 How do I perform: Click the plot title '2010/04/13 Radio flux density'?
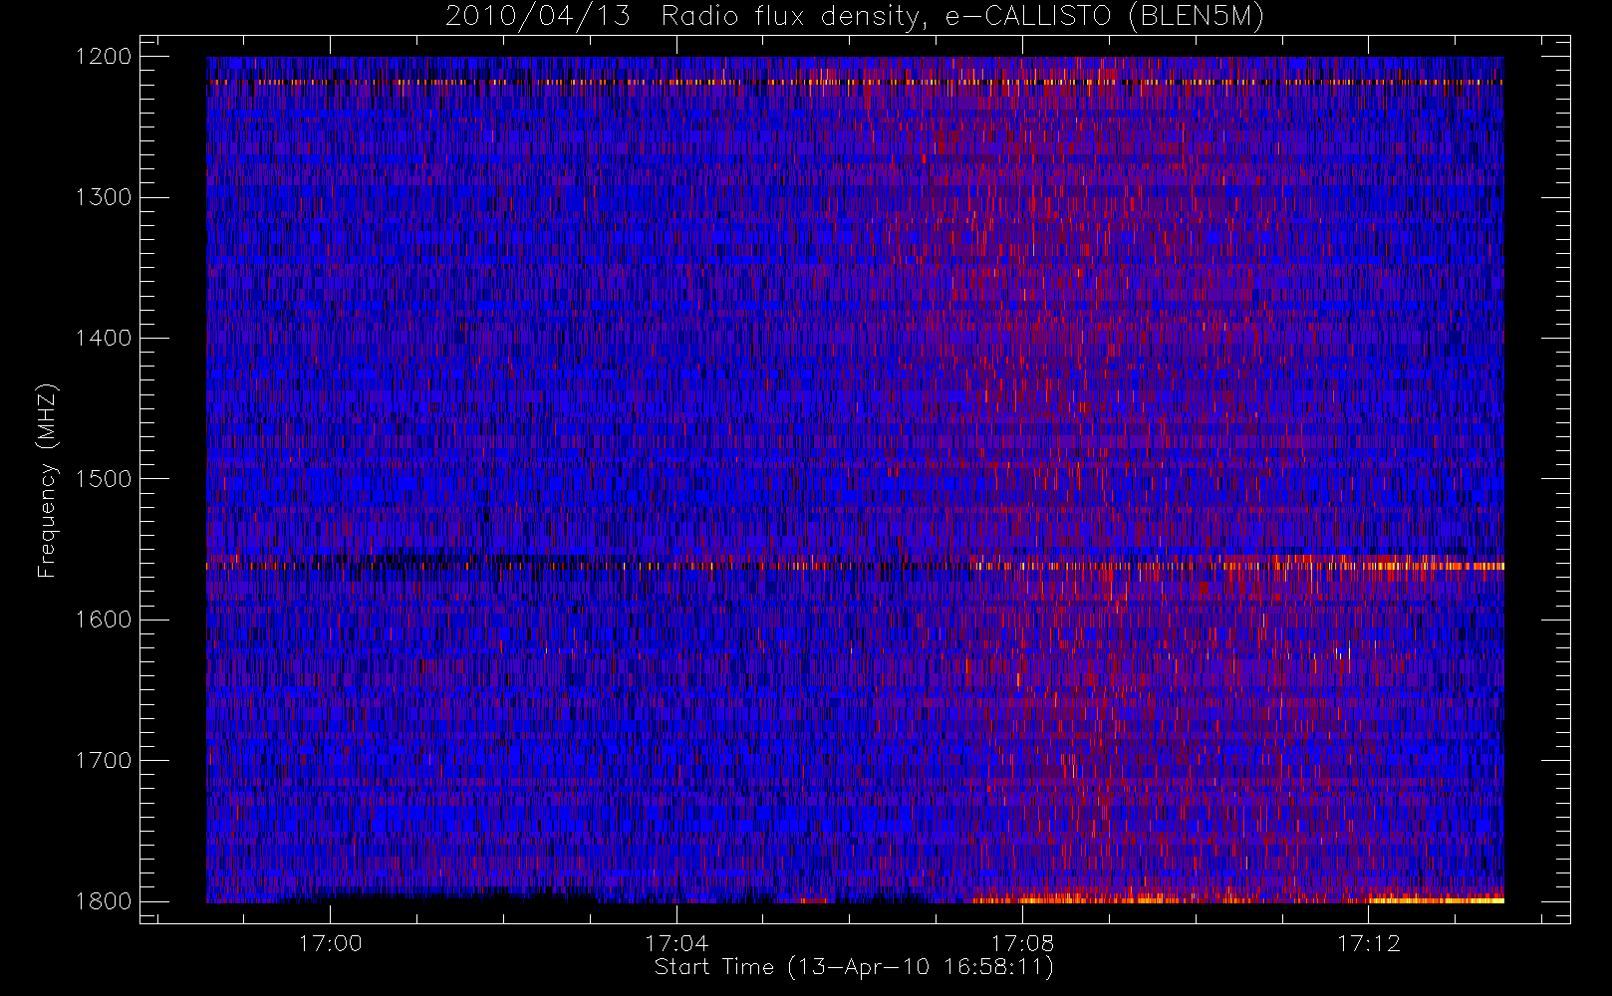click(x=855, y=17)
